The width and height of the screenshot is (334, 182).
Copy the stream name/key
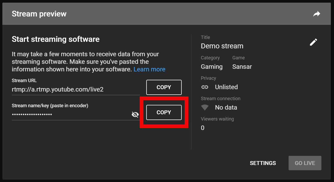point(164,112)
